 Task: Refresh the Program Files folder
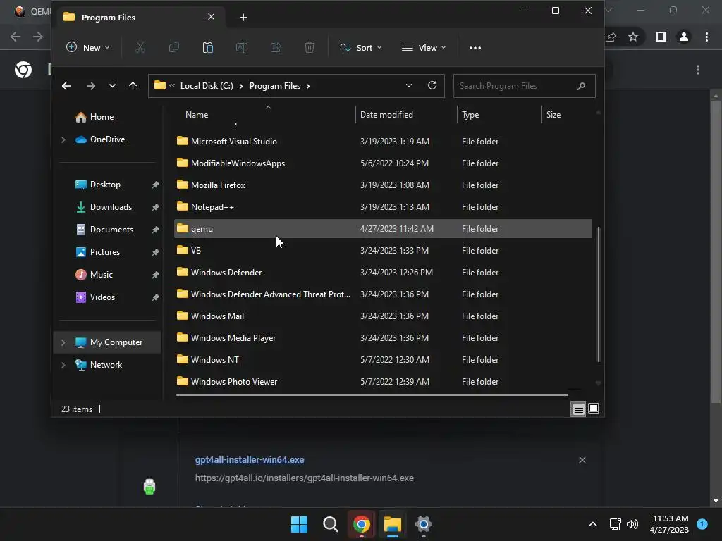point(432,85)
